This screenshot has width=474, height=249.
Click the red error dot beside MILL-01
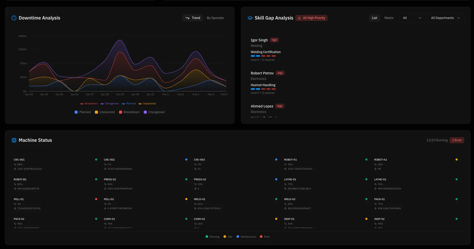pyautogui.click(x=96, y=199)
